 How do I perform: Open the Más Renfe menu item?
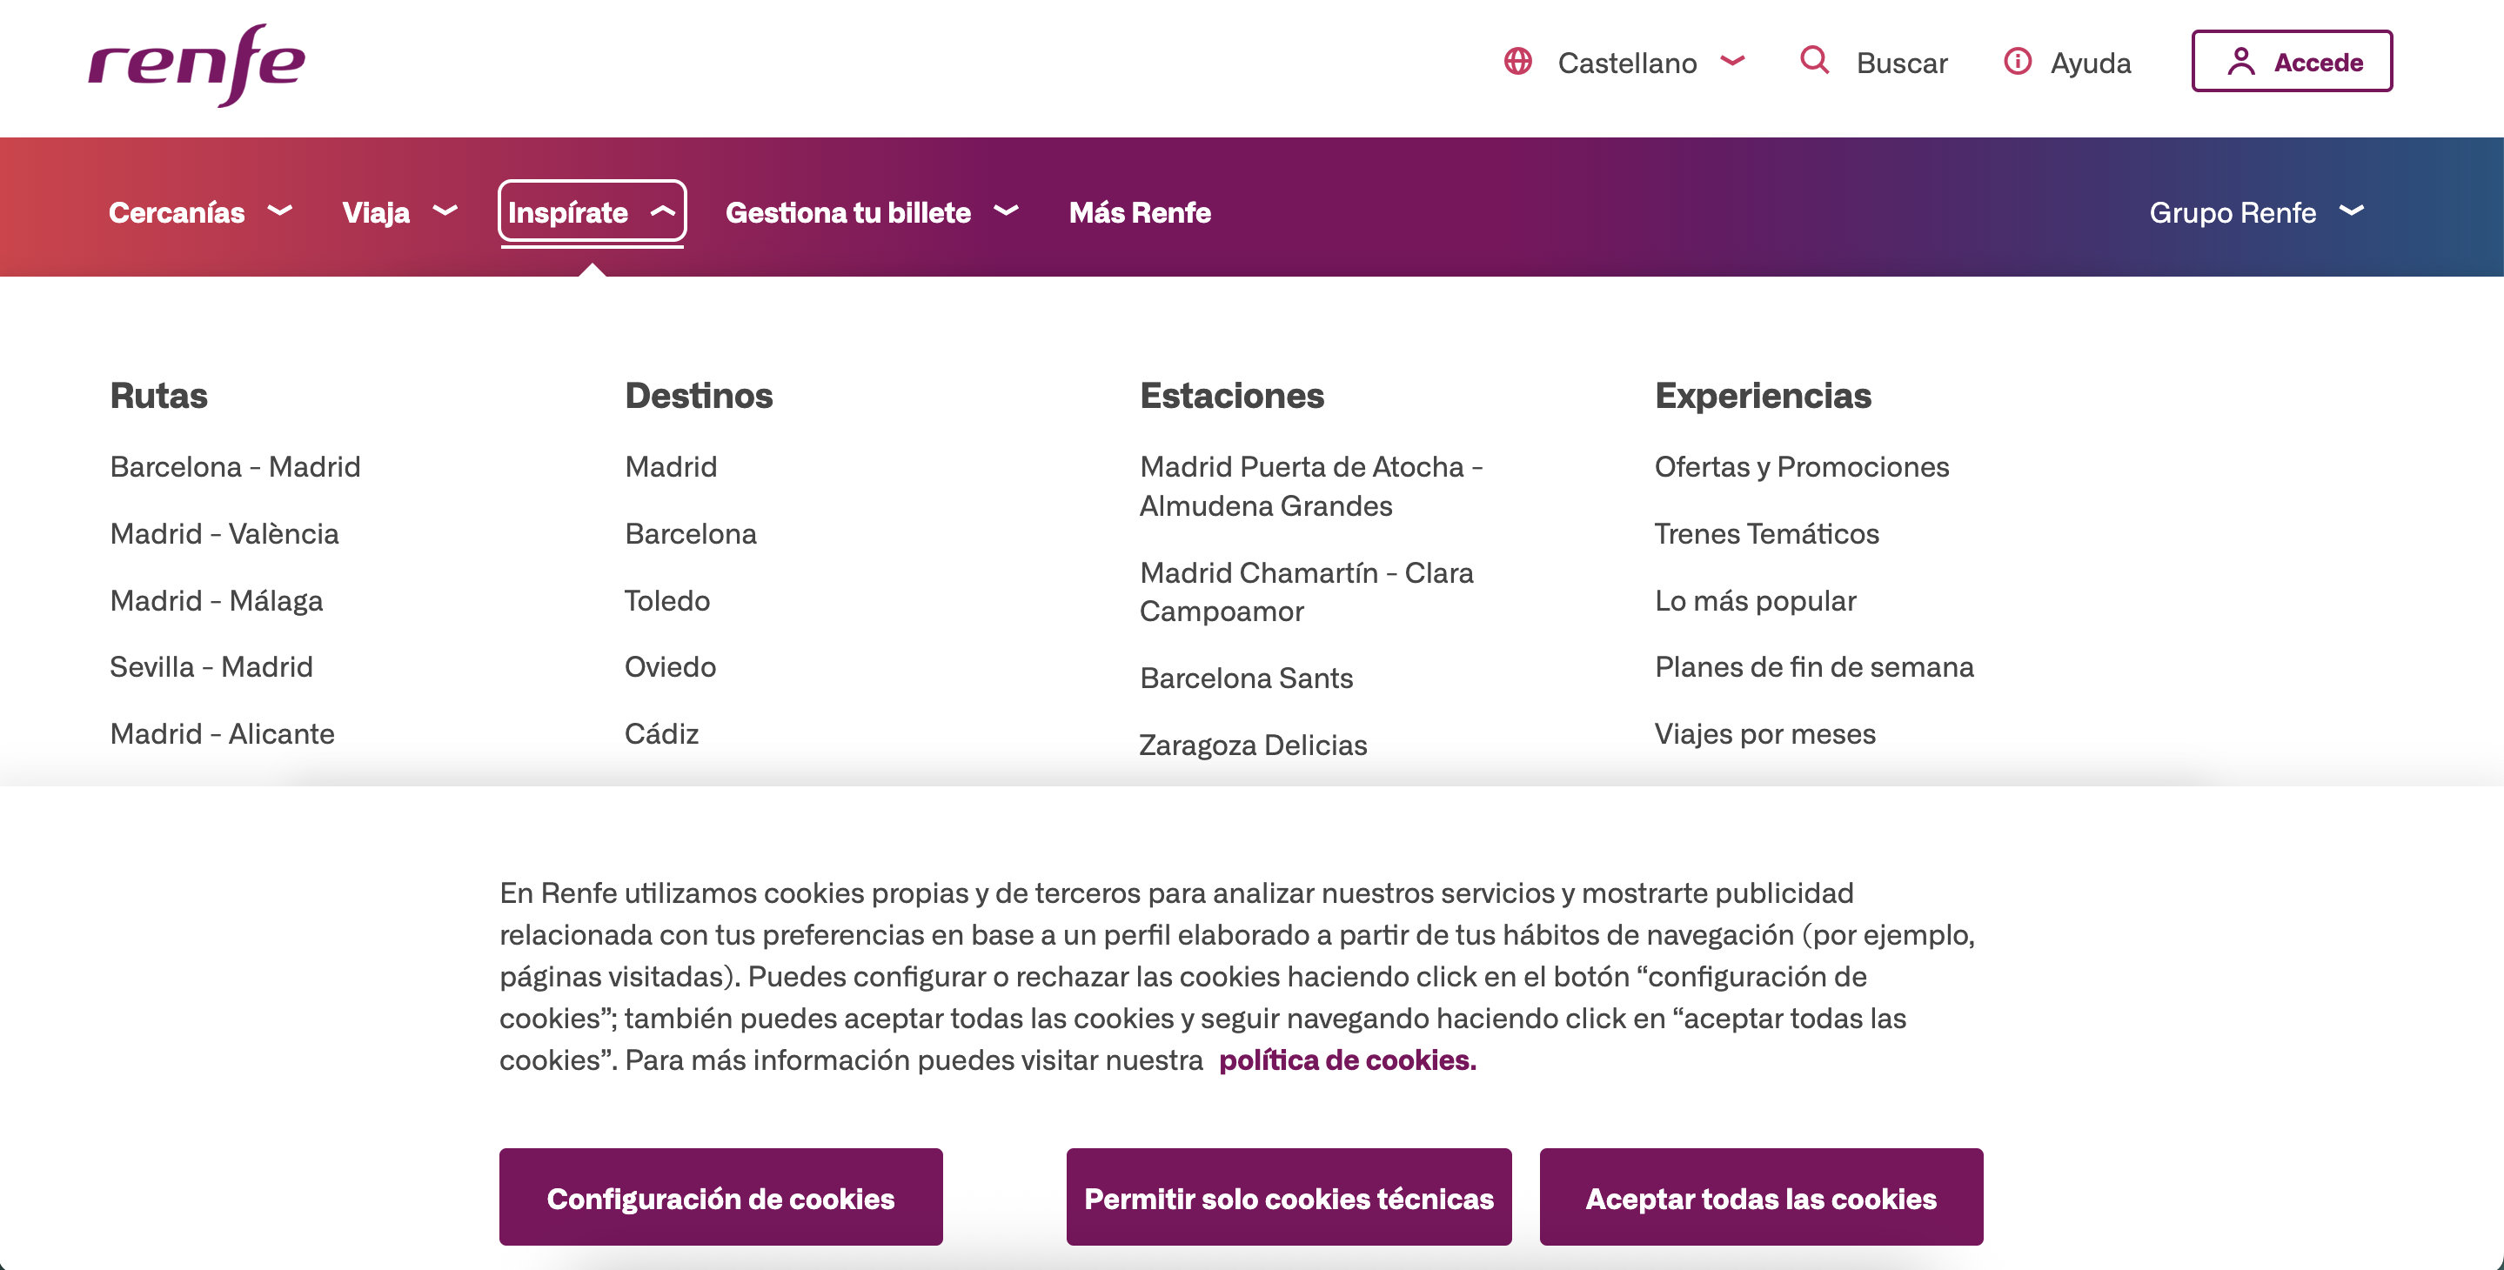click(x=1139, y=211)
